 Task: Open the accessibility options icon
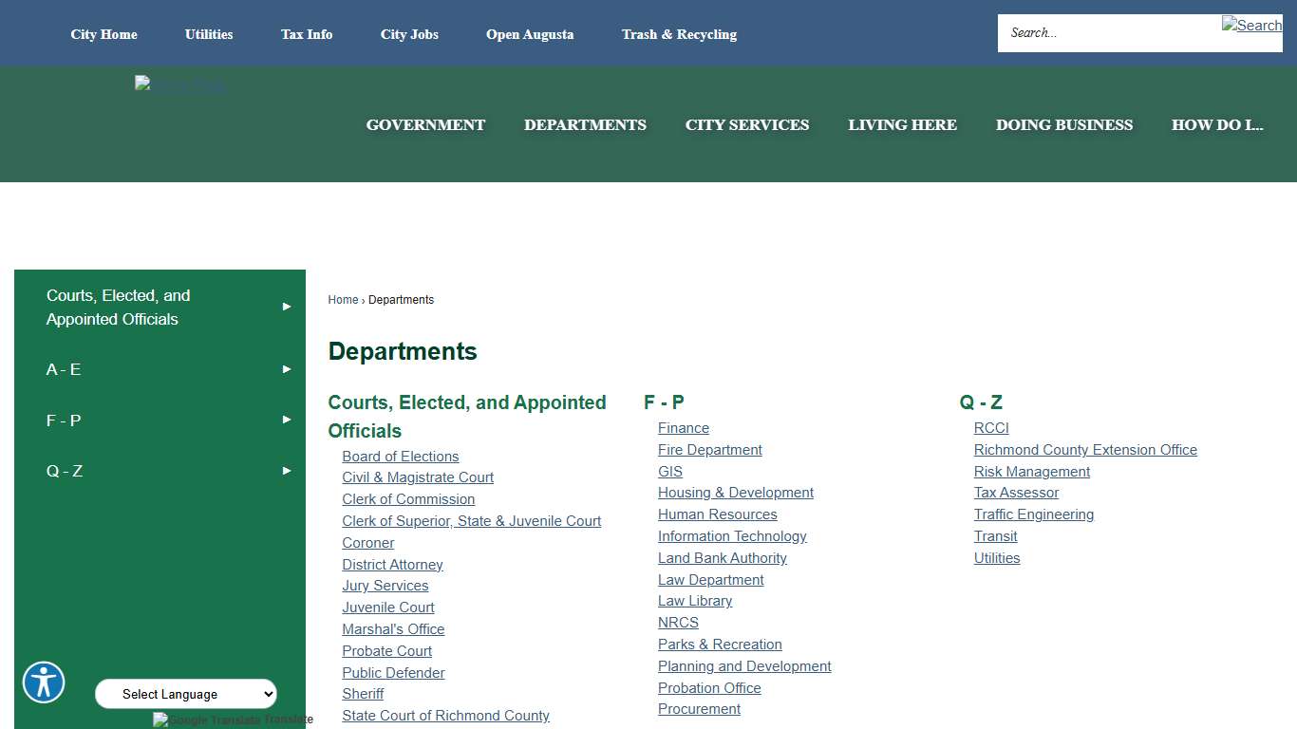[x=44, y=682]
